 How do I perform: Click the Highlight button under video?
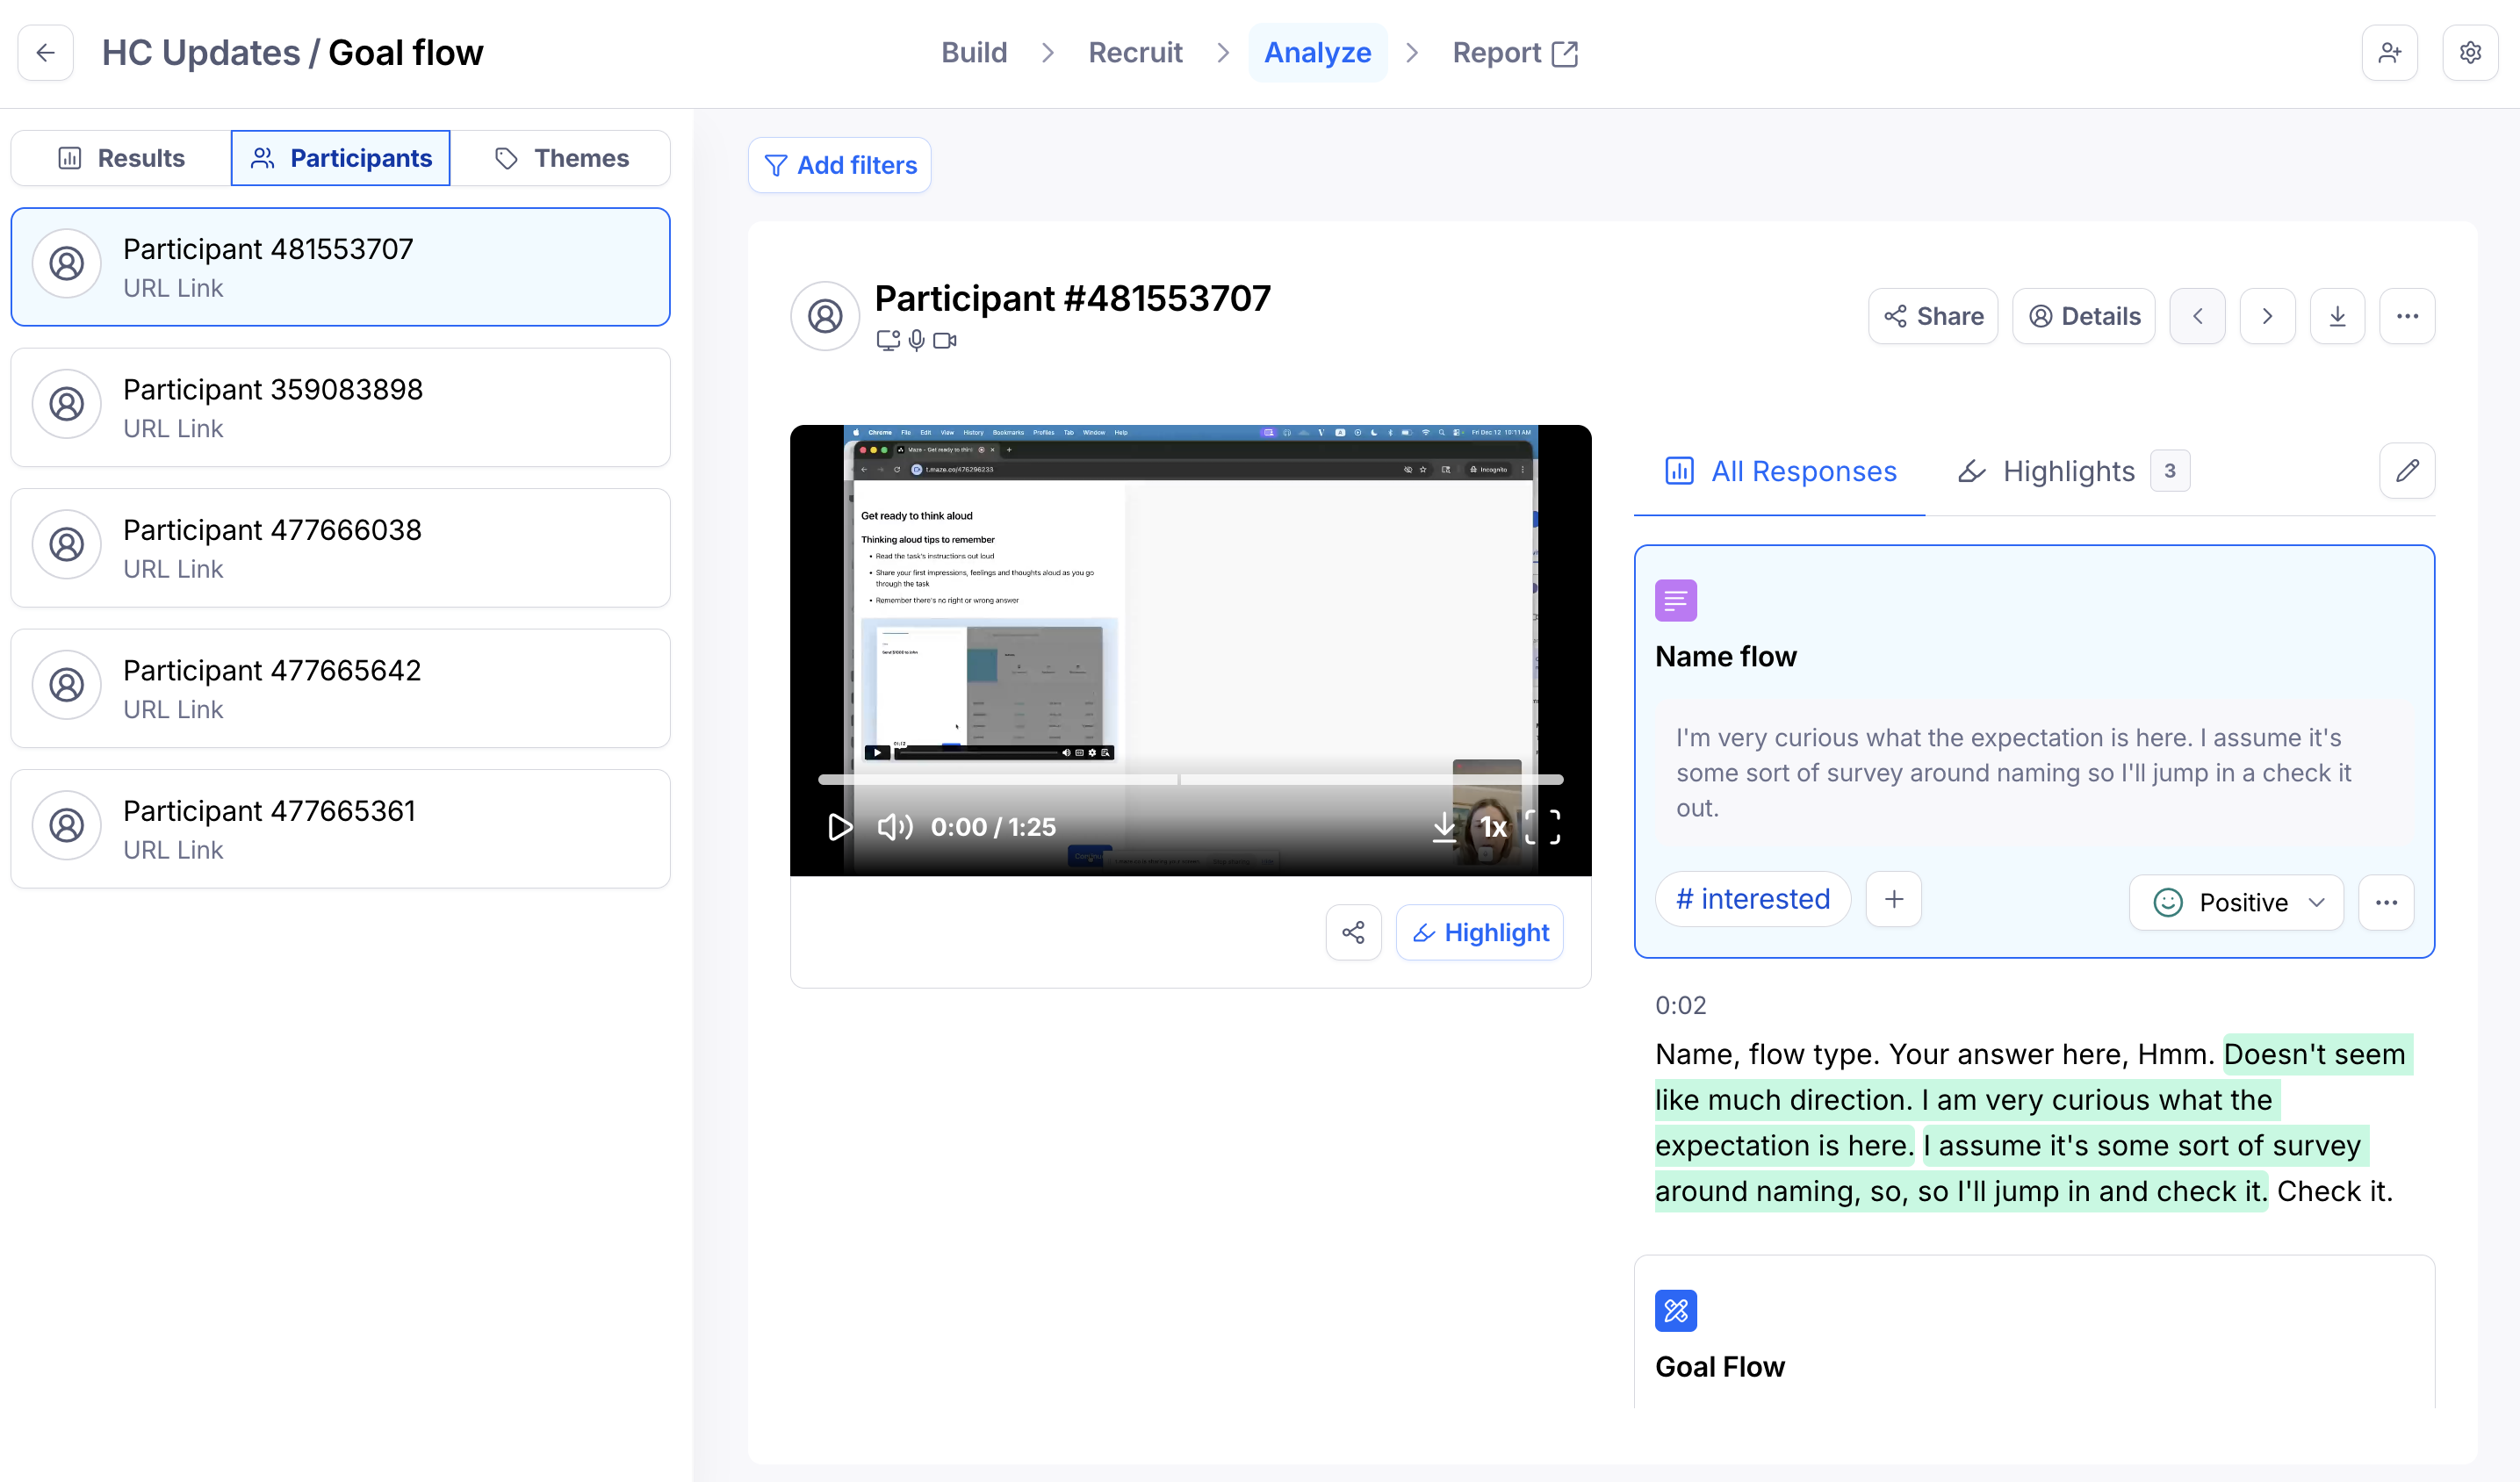(1479, 932)
